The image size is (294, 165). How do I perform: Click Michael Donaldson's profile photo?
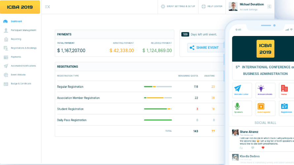pos(233,7)
